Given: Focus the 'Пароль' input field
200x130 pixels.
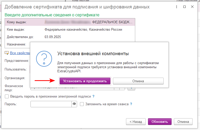Looking at the screenshot, I should [51, 104].
